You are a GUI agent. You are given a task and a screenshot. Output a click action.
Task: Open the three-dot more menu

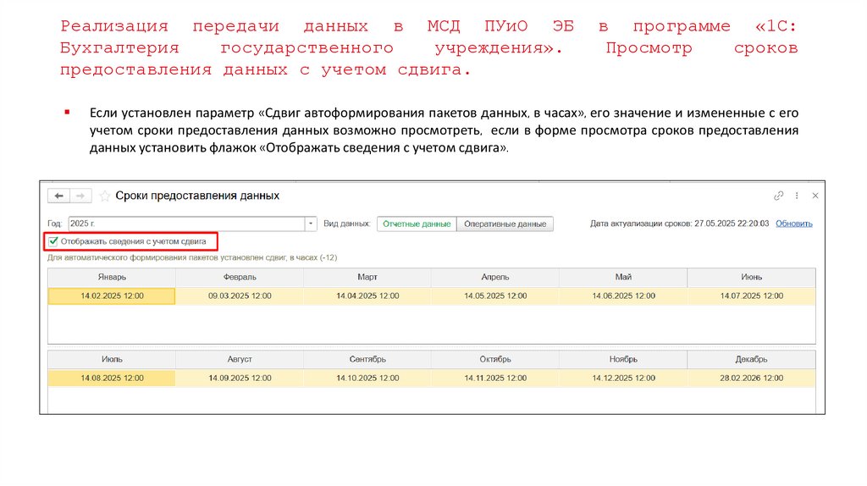[x=797, y=196]
